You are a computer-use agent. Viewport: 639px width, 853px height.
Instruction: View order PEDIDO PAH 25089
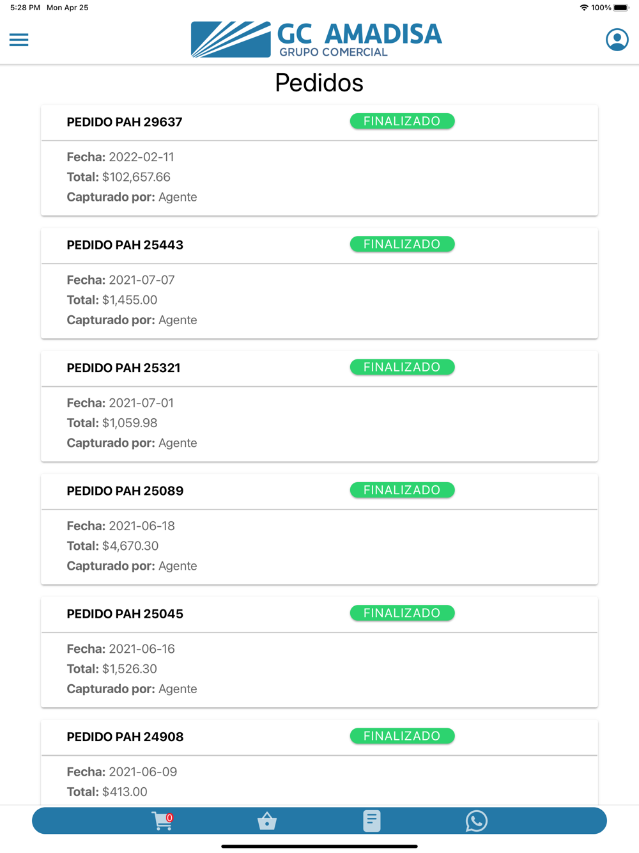point(125,491)
